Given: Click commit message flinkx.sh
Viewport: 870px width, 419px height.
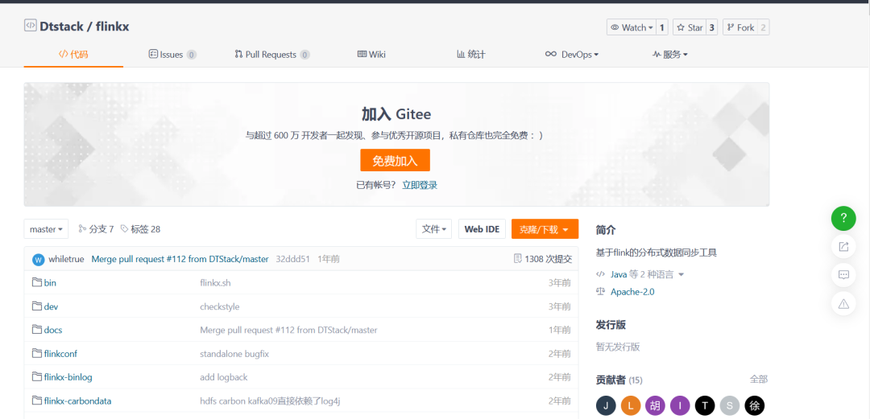Looking at the screenshot, I should pos(215,282).
